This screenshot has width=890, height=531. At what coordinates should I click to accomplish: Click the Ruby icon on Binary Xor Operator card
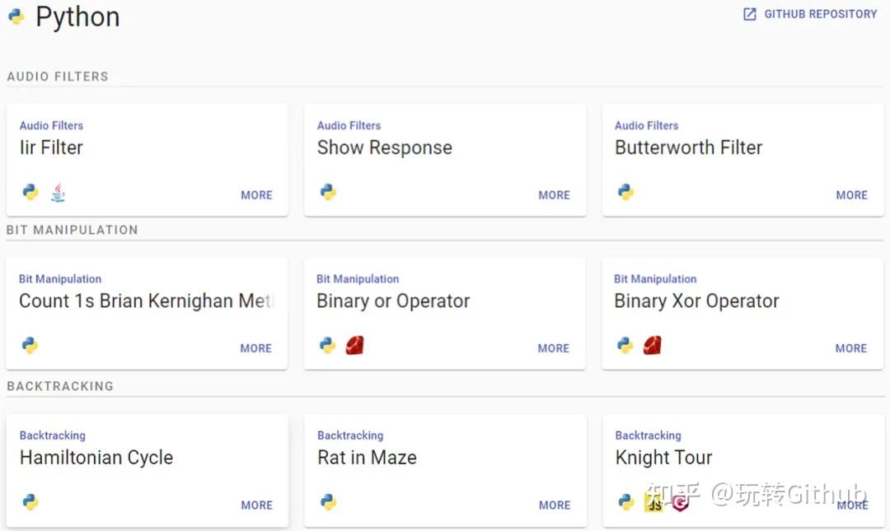pyautogui.click(x=652, y=346)
